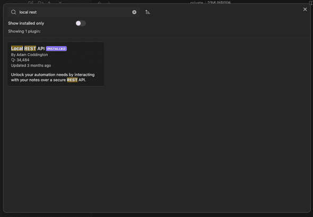The image size is (313, 217).
Task: Open the 'private' breadcrumb folder
Action: point(196,3)
